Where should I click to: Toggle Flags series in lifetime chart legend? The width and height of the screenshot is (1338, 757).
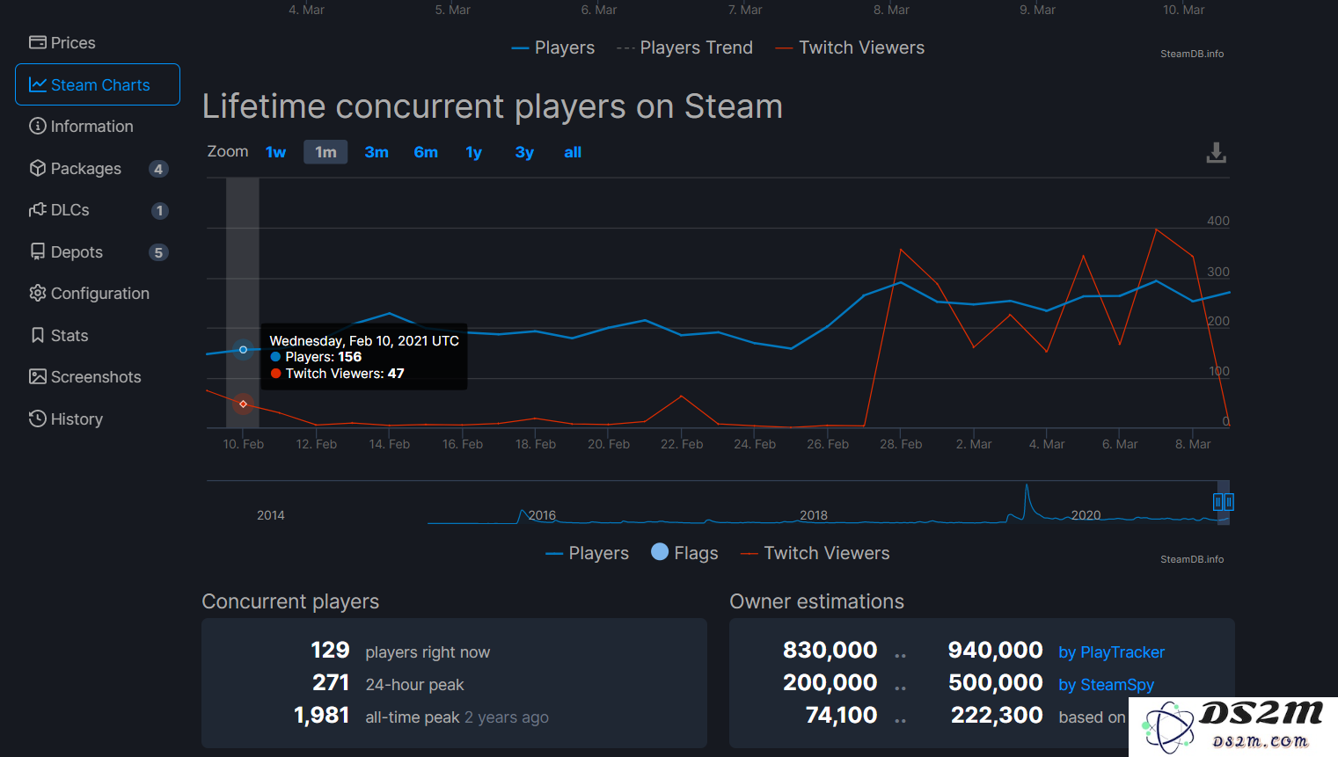click(684, 552)
